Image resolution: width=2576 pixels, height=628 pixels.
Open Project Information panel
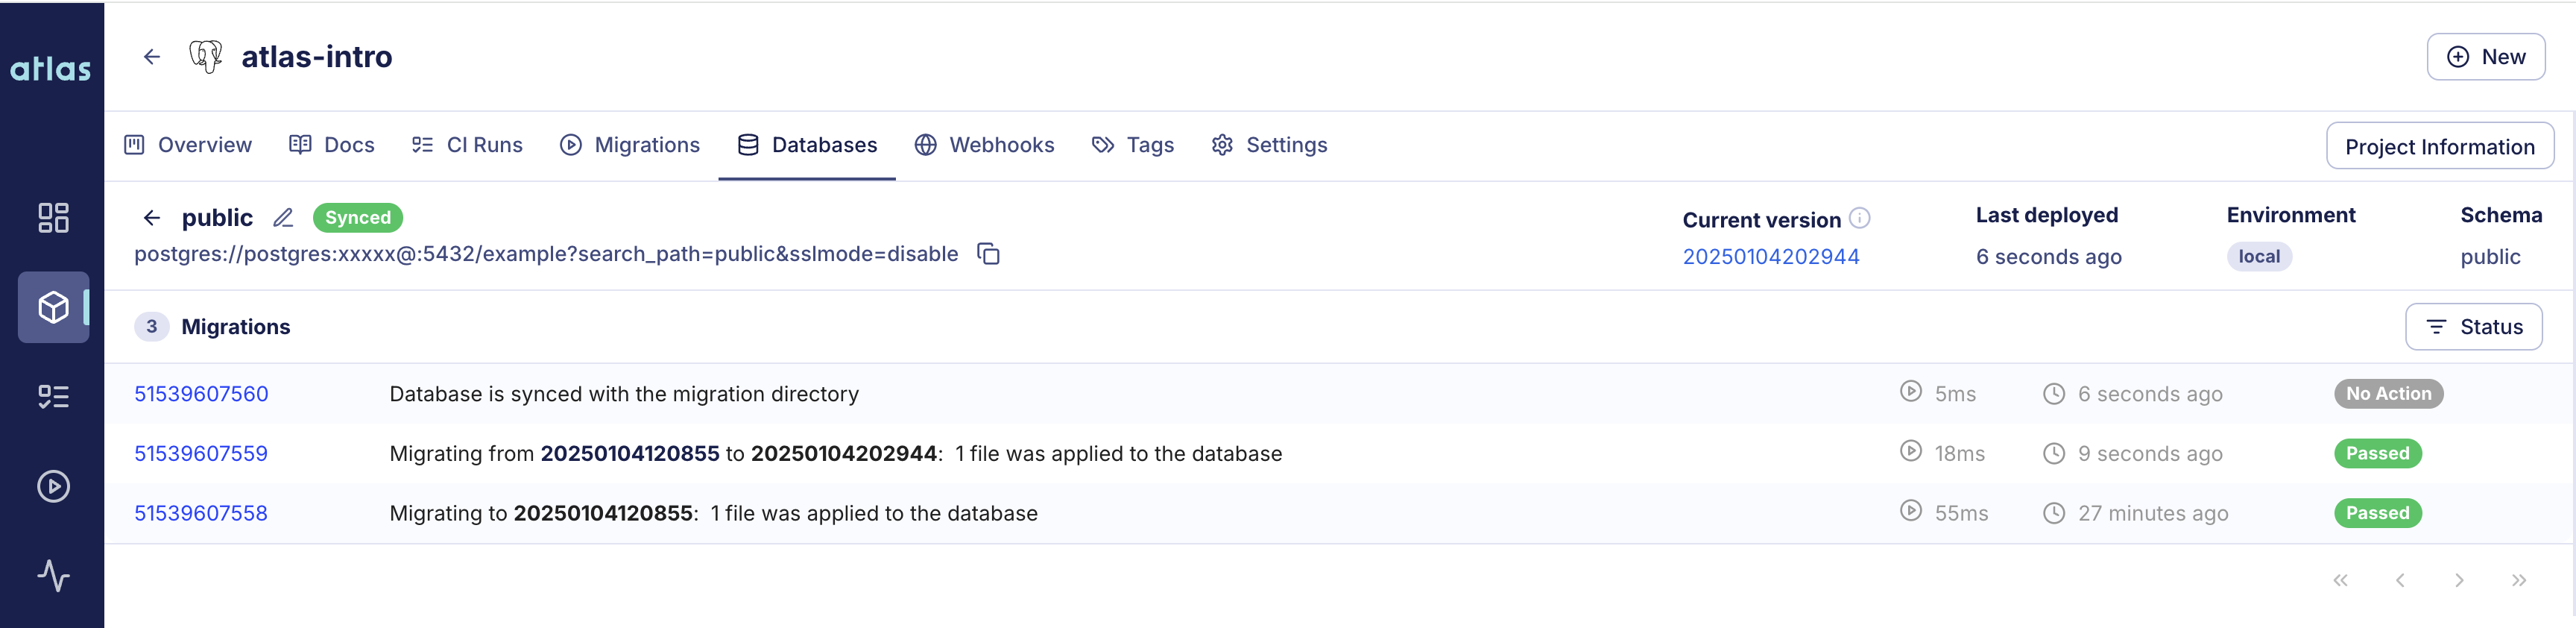(x=2439, y=147)
